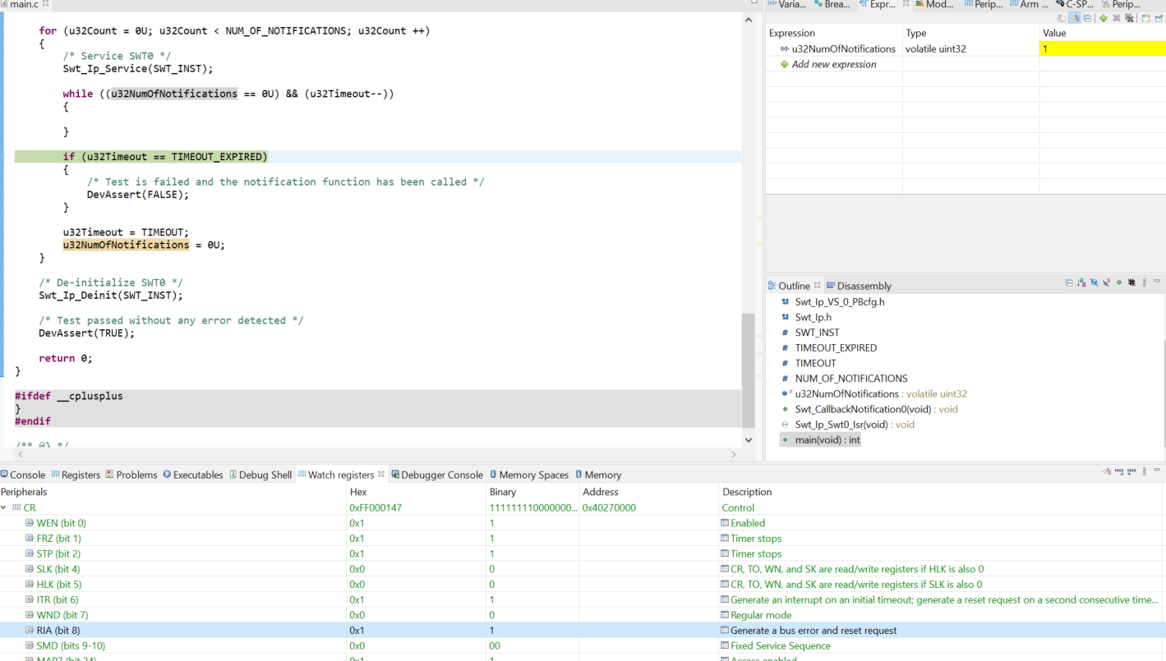Minimize the Outline panel
Viewport: 1166px width, 661px height.
(1157, 281)
